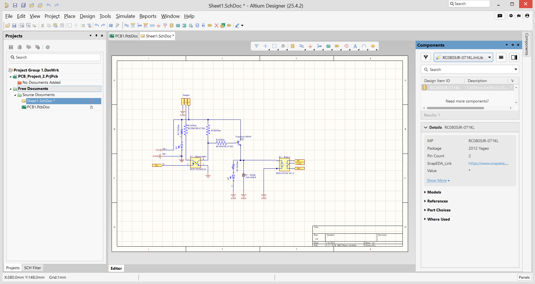This screenshot has height=284, width=535.
Task: Click the GND power port in the active bar
Action: click(310, 46)
